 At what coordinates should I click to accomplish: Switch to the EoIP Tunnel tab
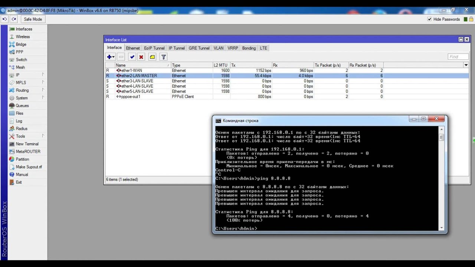click(154, 48)
